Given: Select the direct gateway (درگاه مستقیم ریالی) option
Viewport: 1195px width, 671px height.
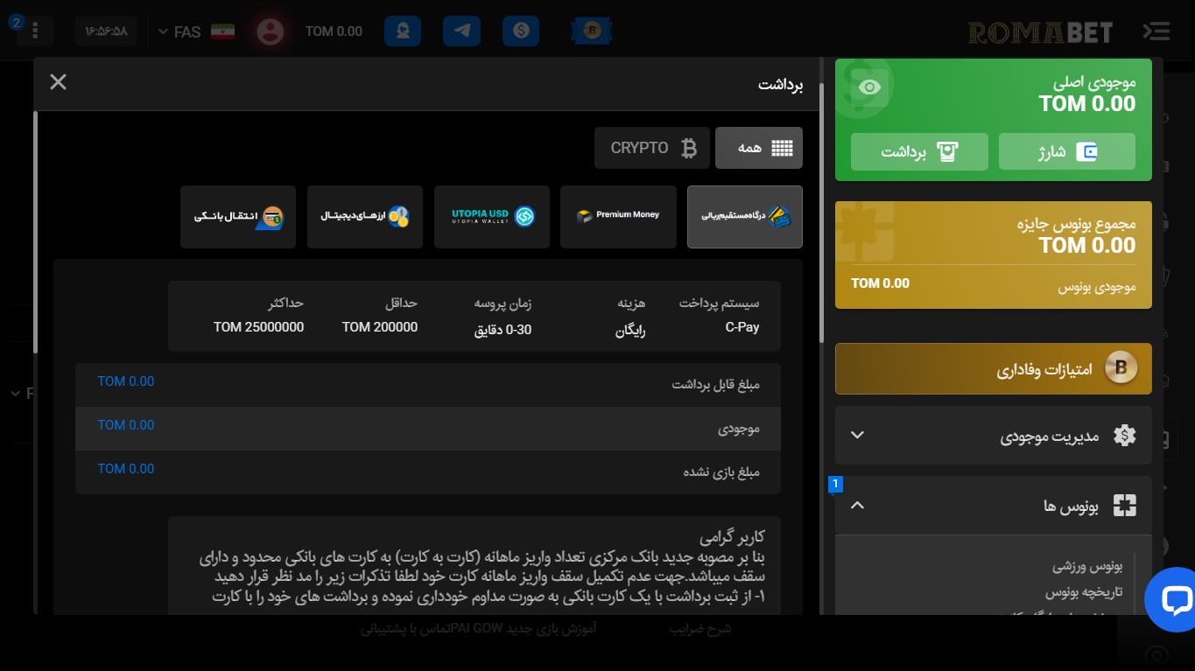Looking at the screenshot, I should 744,216.
